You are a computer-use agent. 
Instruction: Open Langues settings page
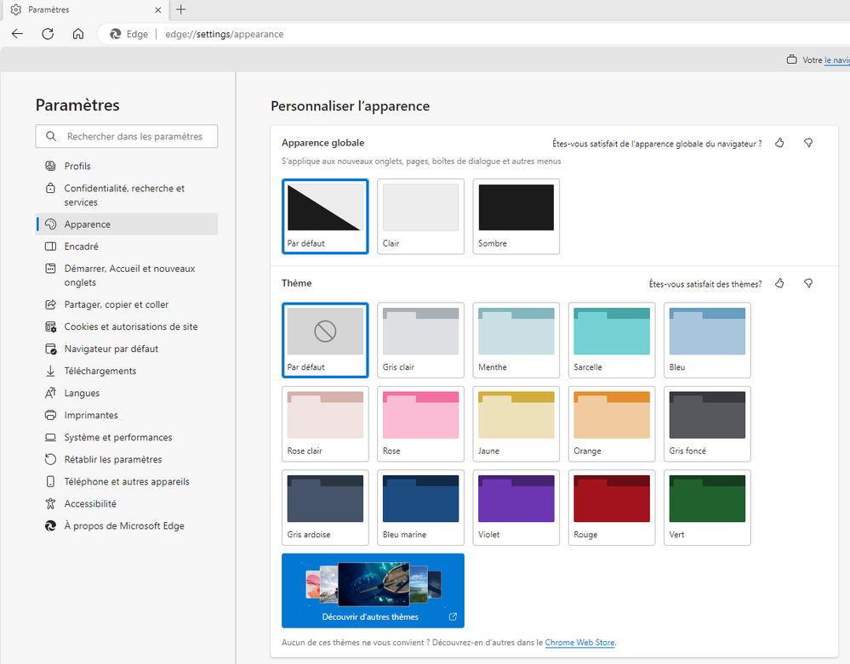[x=127, y=393]
